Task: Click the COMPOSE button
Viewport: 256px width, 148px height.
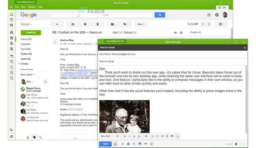Action: tap(31, 33)
